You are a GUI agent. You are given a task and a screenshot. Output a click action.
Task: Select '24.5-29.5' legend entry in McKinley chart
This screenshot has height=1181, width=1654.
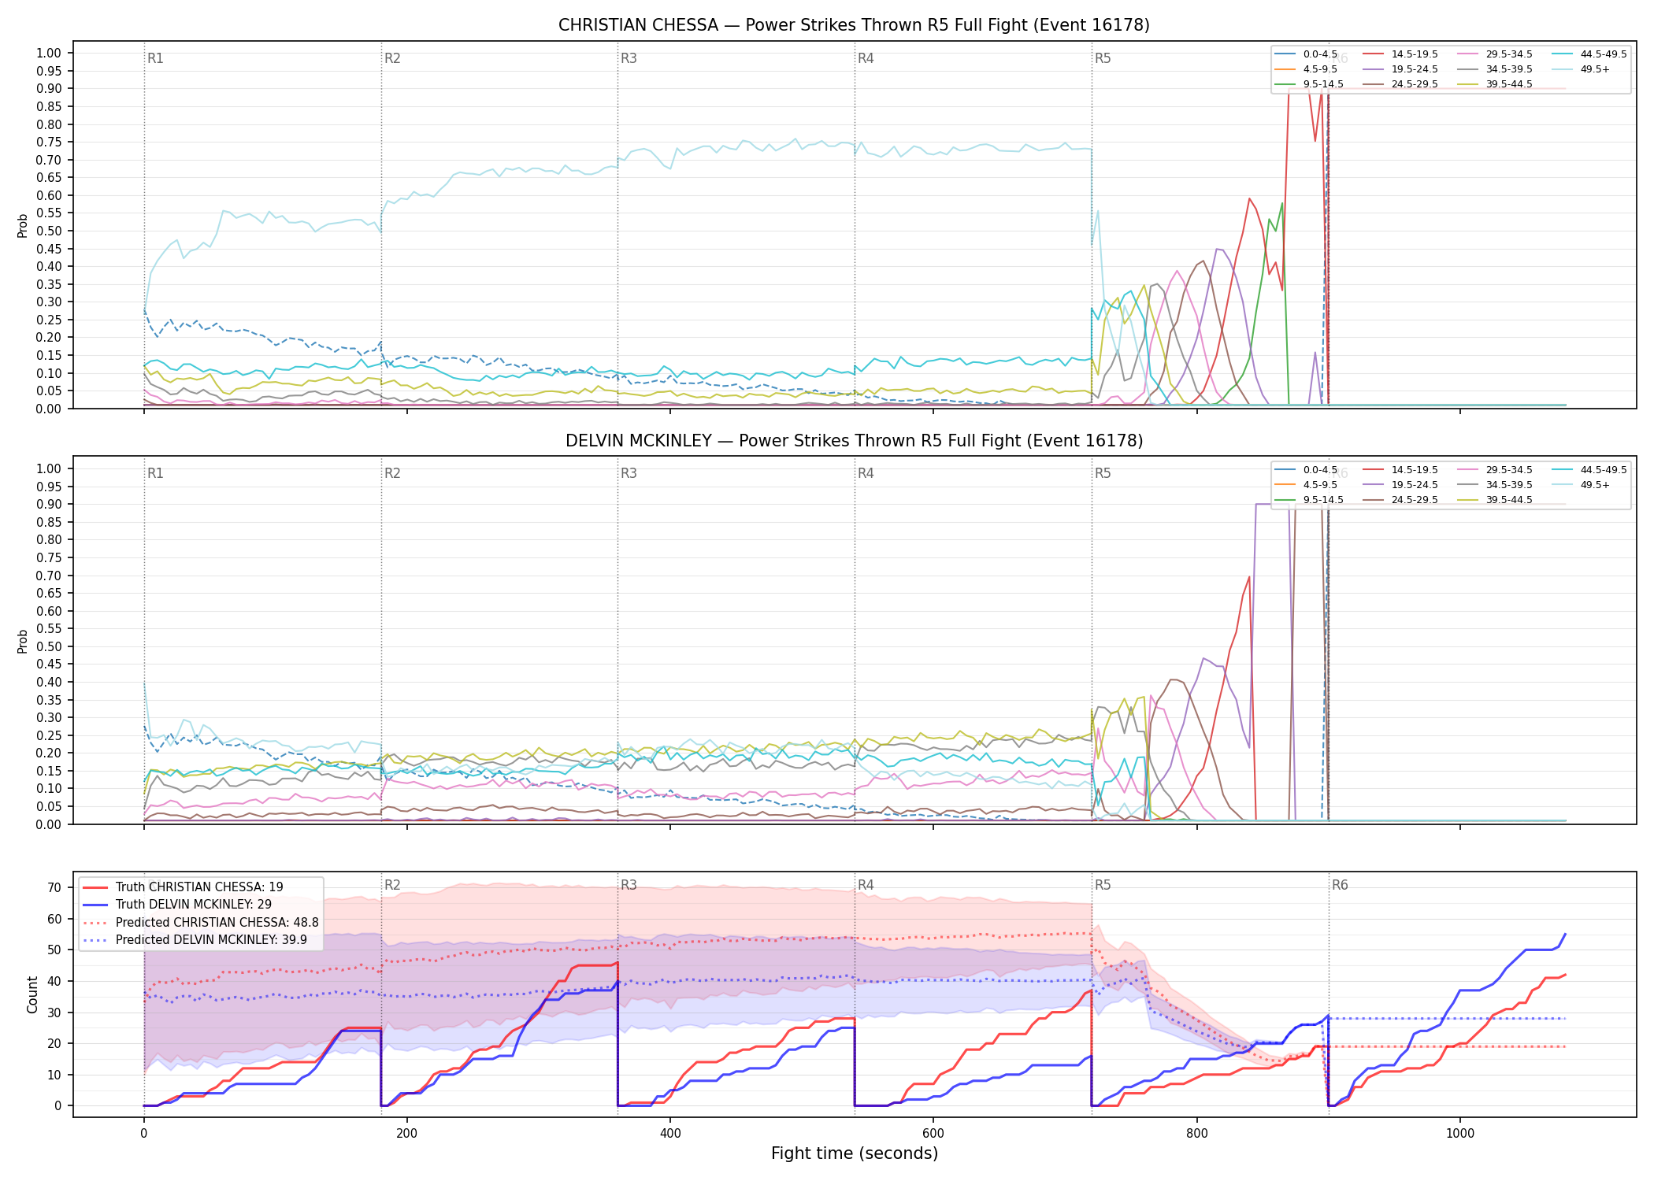(1400, 500)
